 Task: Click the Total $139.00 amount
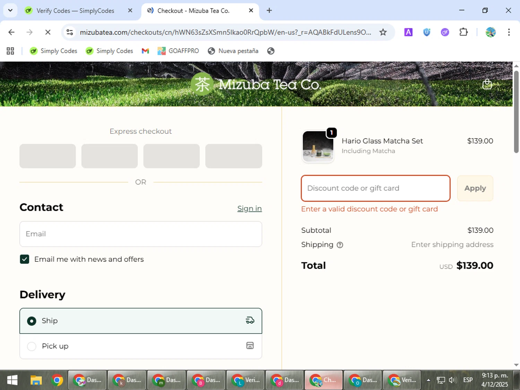click(x=475, y=266)
